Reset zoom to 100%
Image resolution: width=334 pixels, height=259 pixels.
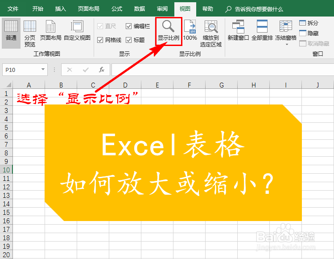tap(190, 30)
